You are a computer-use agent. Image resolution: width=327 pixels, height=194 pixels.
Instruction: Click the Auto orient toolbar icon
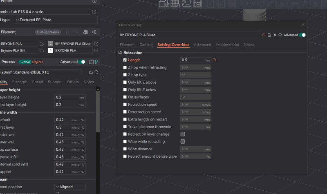point(186,4)
